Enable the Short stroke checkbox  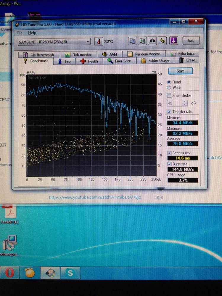[169, 96]
